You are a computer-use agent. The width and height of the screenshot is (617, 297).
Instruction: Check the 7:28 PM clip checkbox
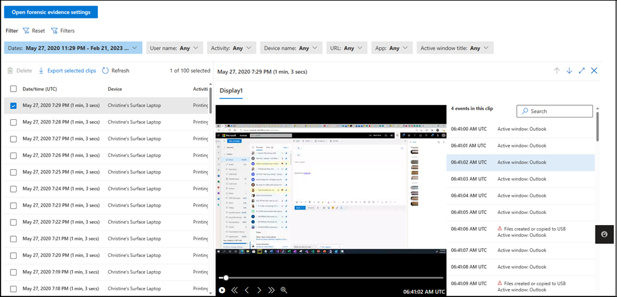[14, 122]
